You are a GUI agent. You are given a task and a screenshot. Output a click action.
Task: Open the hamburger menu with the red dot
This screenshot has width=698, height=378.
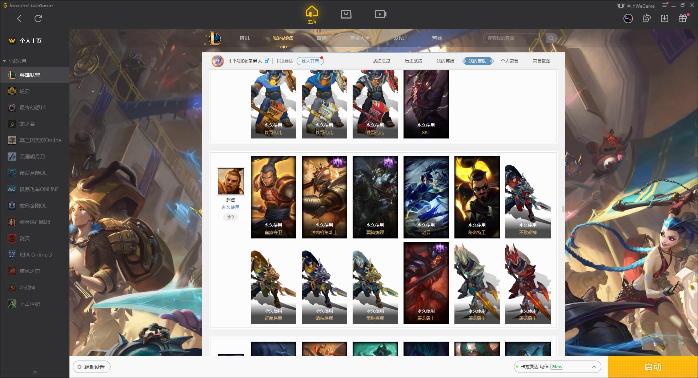665,5
